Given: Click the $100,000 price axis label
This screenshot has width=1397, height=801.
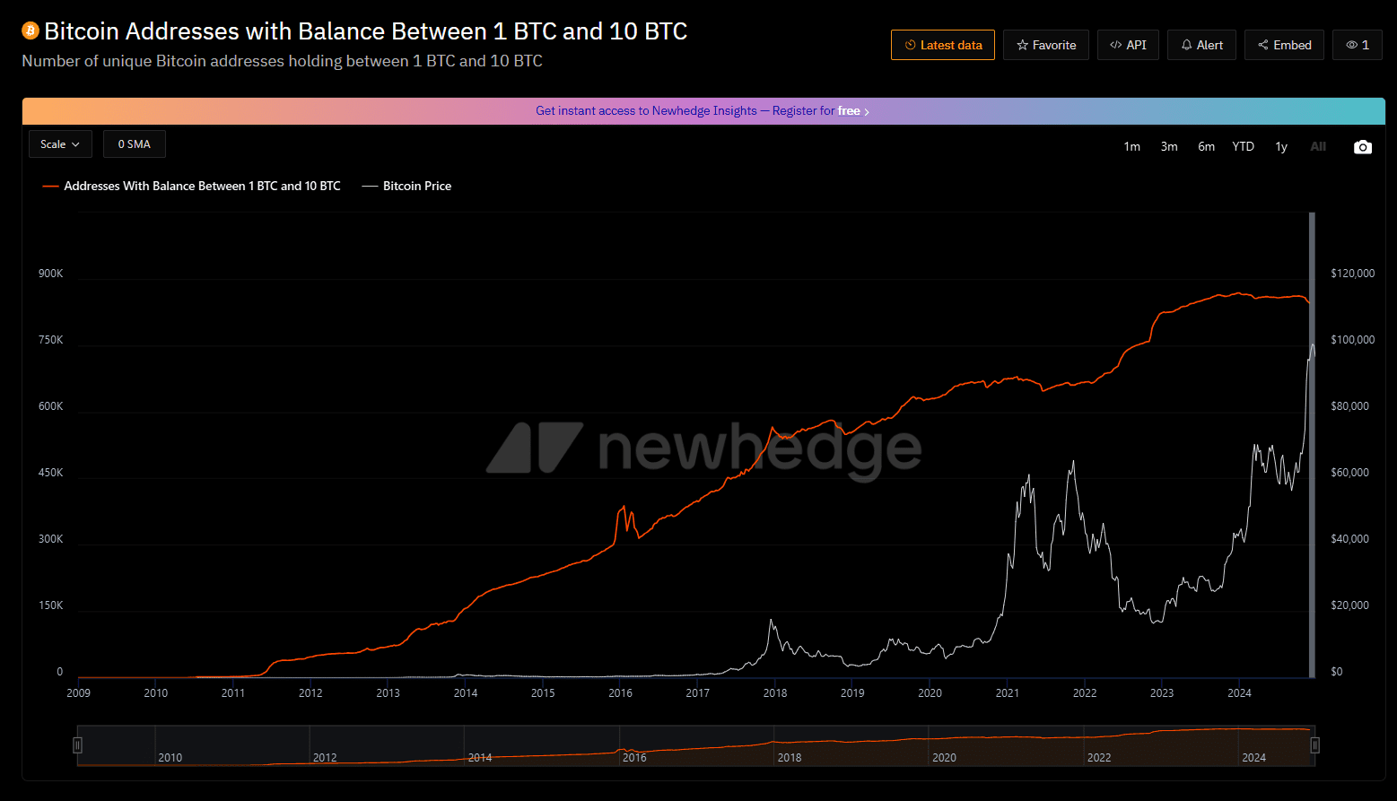Looking at the screenshot, I should pos(1353,340).
